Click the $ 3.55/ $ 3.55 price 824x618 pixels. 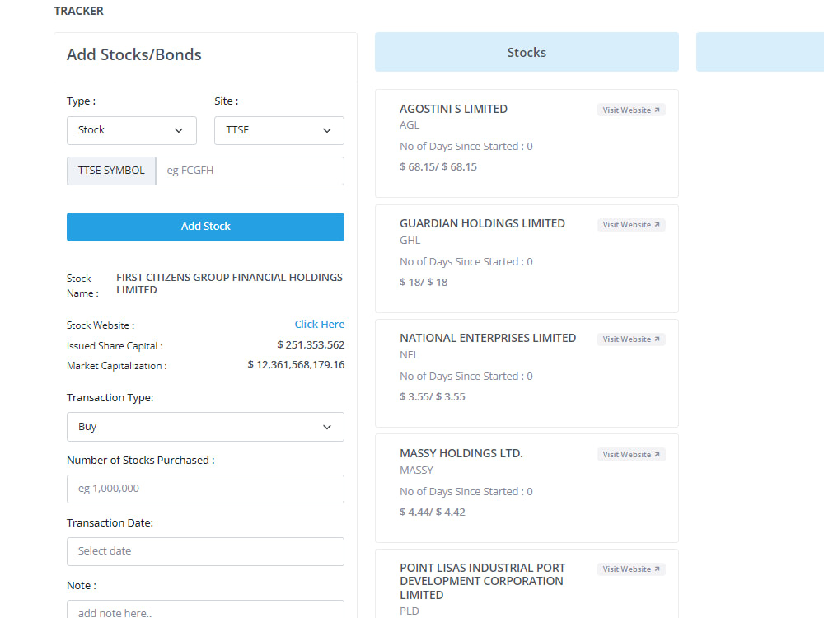coord(433,397)
